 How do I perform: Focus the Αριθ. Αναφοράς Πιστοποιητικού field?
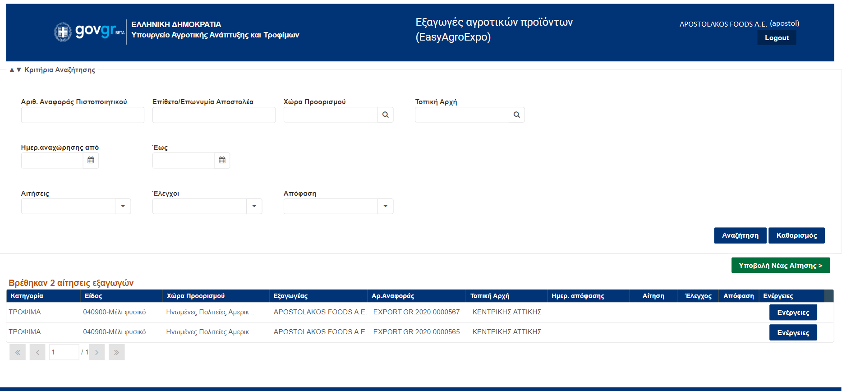[83, 115]
